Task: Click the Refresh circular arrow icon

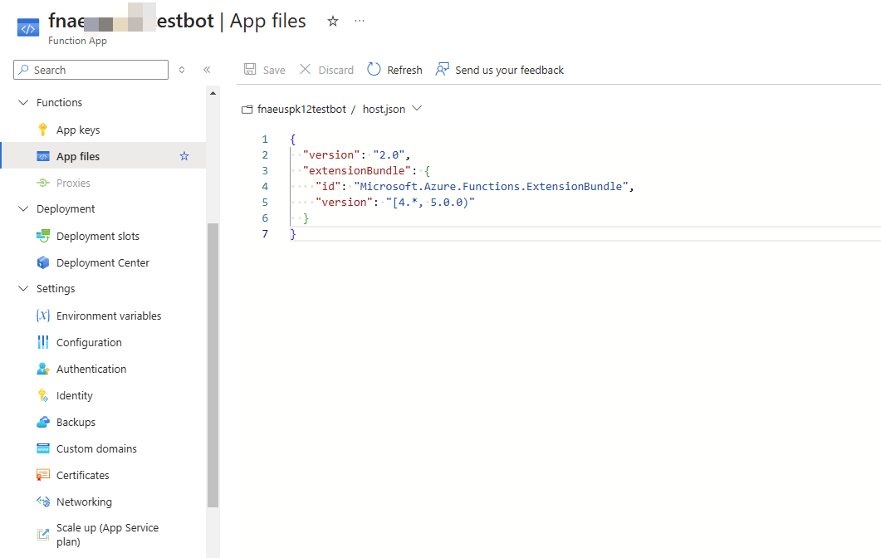Action: (374, 69)
